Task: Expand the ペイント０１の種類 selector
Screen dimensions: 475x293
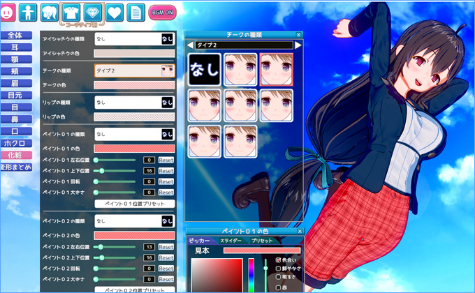Action: (134, 133)
